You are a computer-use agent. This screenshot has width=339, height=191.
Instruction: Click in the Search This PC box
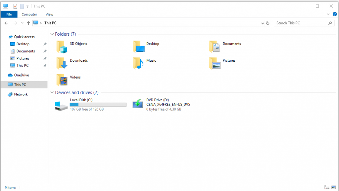tap(304, 23)
